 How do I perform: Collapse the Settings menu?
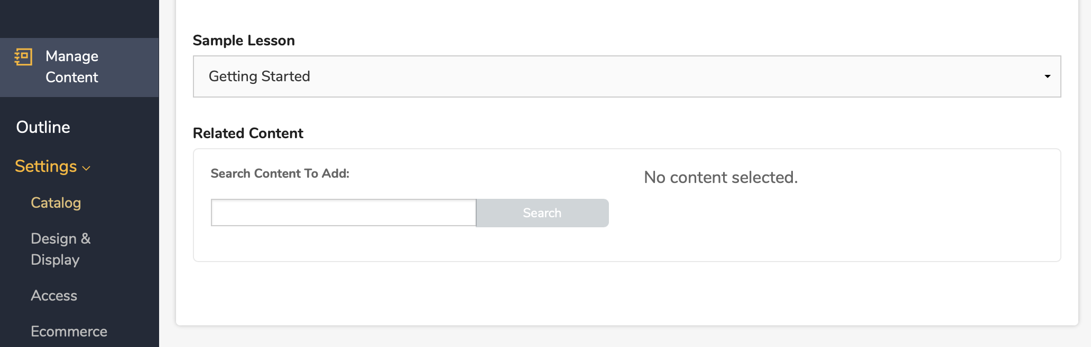pyautogui.click(x=53, y=167)
